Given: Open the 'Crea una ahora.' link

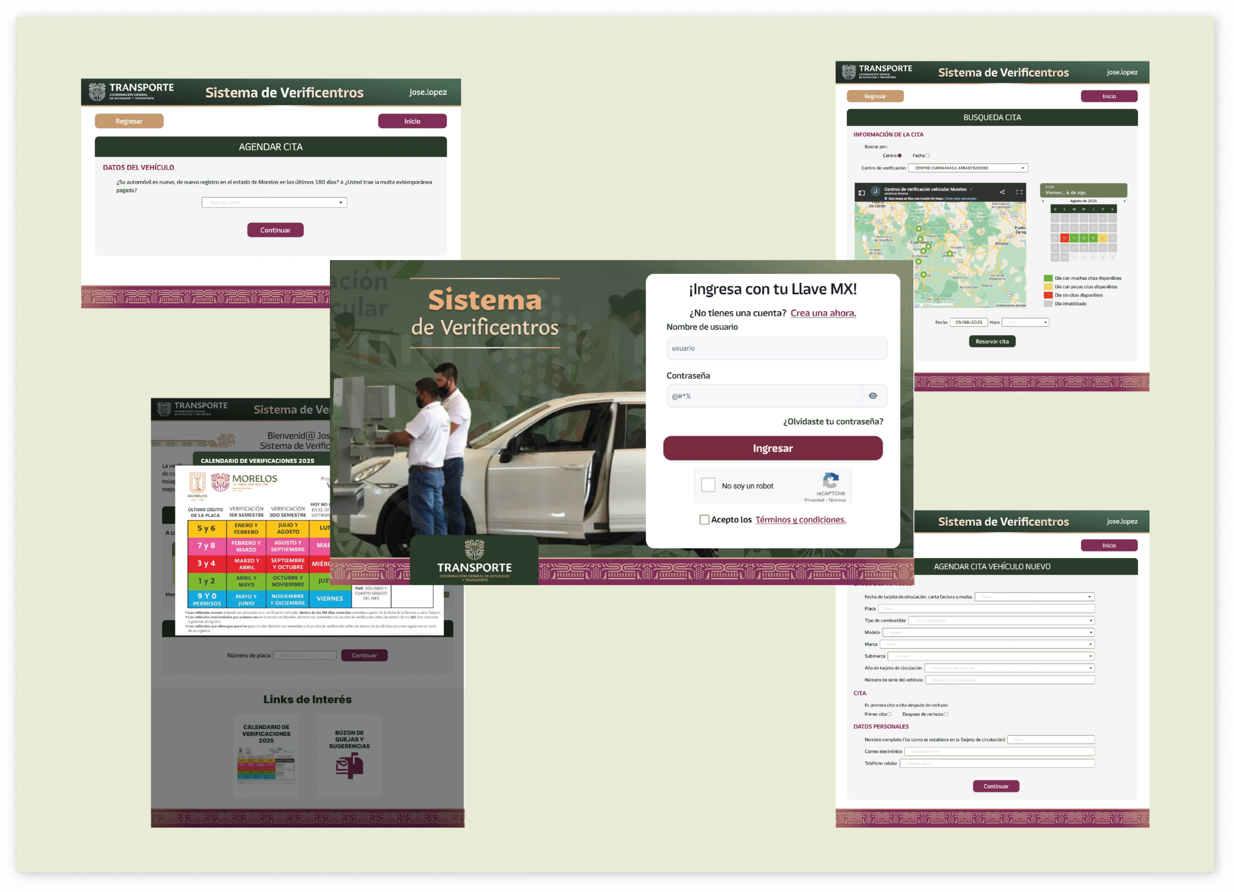Looking at the screenshot, I should click(x=823, y=313).
